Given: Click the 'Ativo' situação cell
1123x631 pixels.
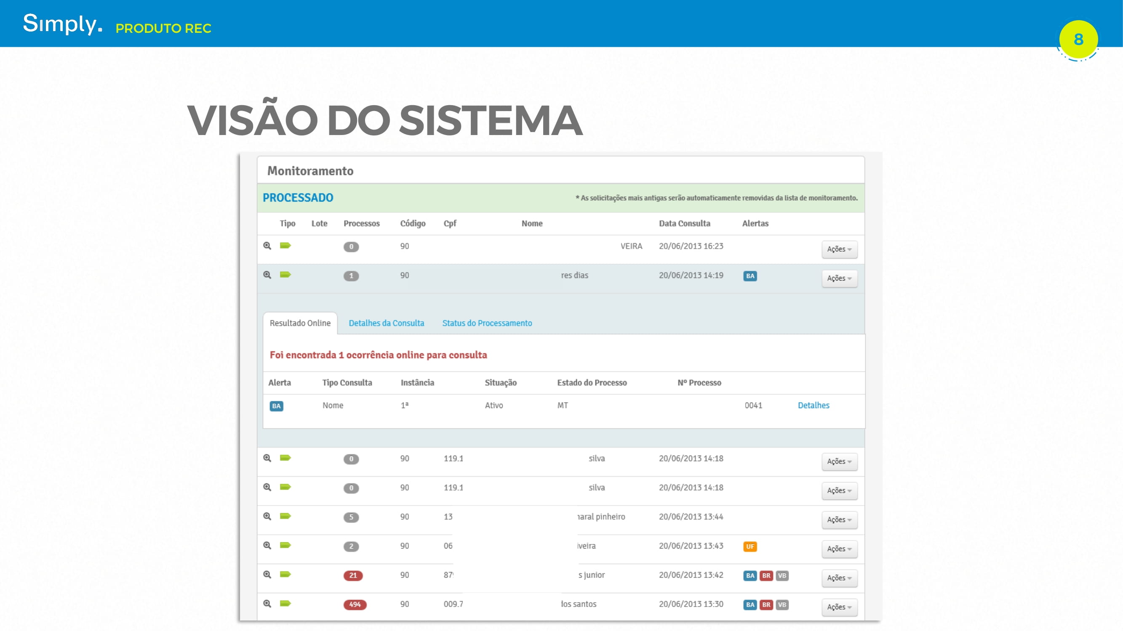Looking at the screenshot, I should tap(494, 406).
